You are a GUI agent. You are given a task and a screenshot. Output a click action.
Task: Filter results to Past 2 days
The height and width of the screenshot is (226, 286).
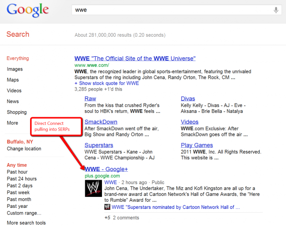(20, 185)
